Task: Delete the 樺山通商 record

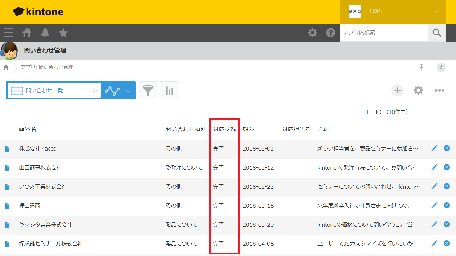Action: [x=447, y=205]
